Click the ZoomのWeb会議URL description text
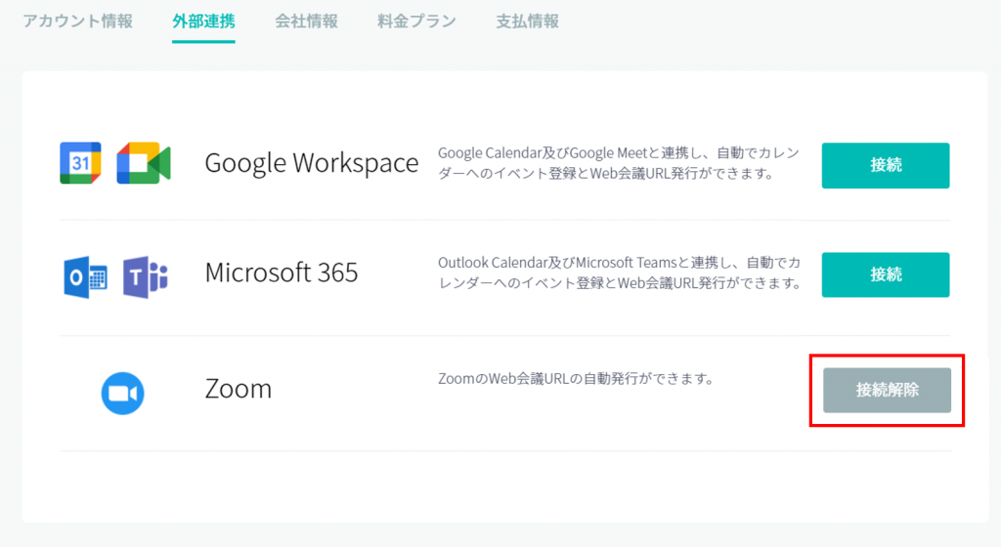Viewport: 1001px width, 547px height. coord(576,379)
